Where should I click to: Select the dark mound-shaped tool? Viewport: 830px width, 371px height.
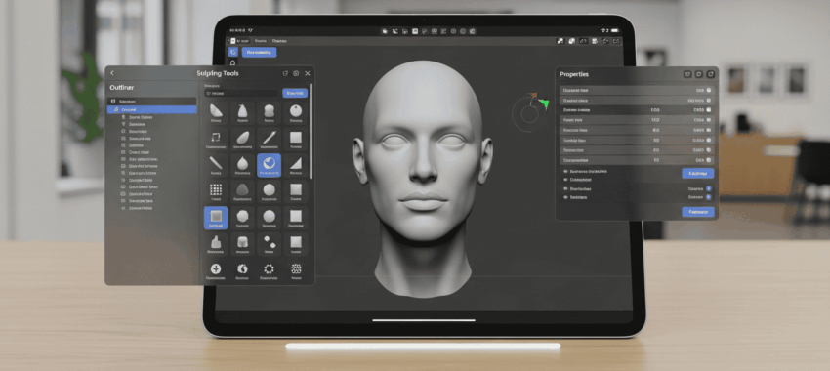click(242, 191)
